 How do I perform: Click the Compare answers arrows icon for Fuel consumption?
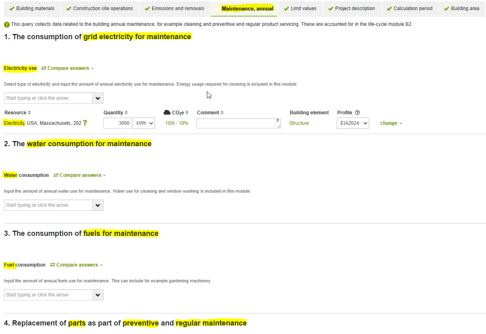(53, 265)
